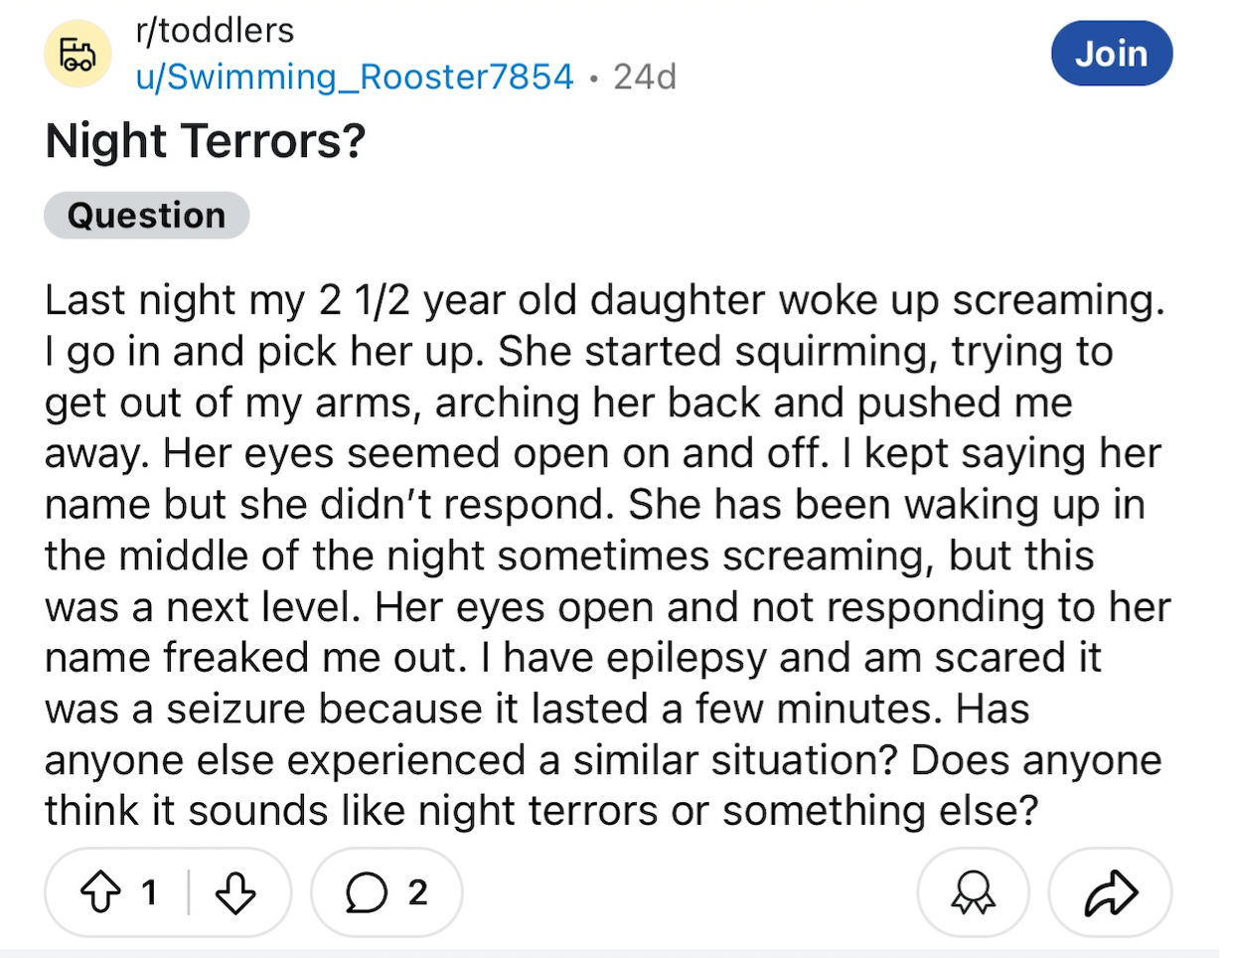
Task: Click the post body text
Action: tap(607, 555)
